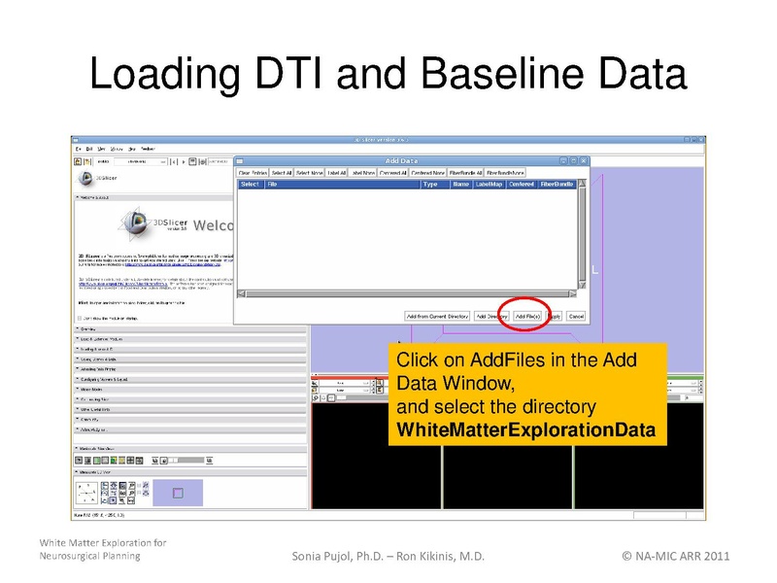The image size is (777, 583).
Task: Click the 3D view zoom thumbnail preview
Action: (178, 493)
